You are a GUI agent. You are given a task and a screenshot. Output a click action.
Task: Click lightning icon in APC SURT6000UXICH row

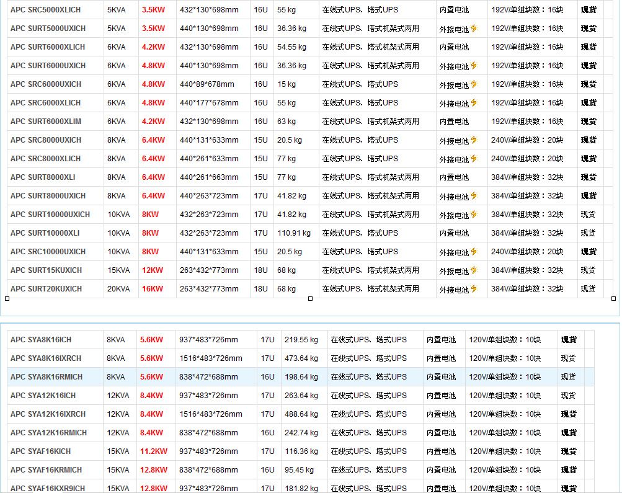point(474,66)
